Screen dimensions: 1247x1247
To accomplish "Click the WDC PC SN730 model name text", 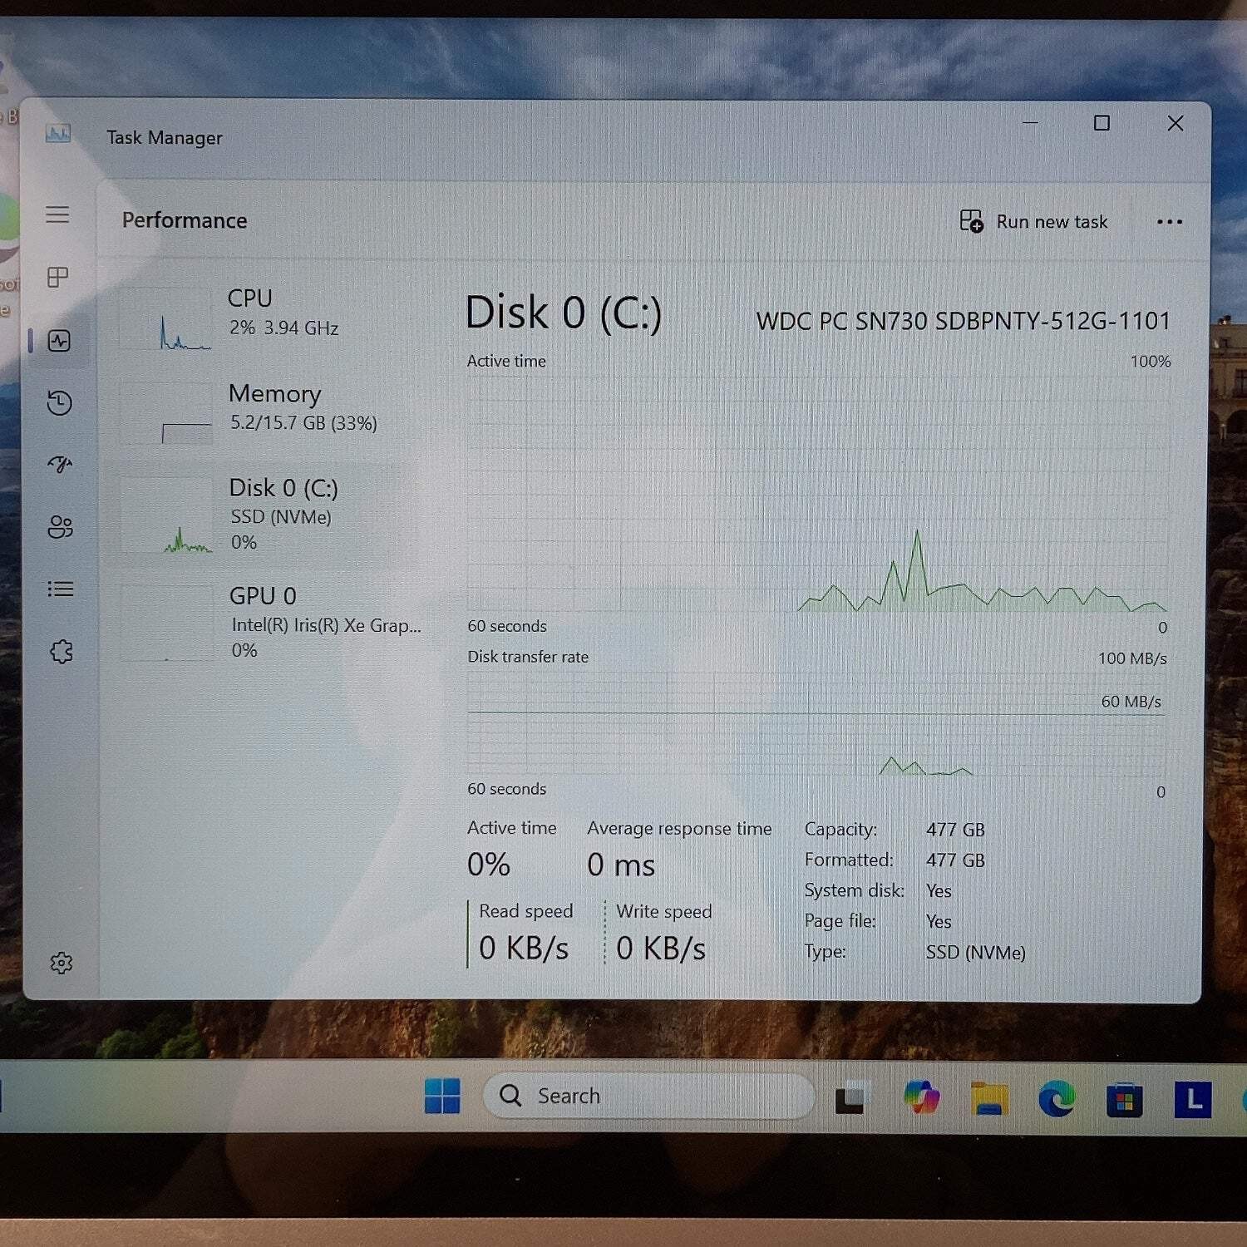I will tap(963, 321).
